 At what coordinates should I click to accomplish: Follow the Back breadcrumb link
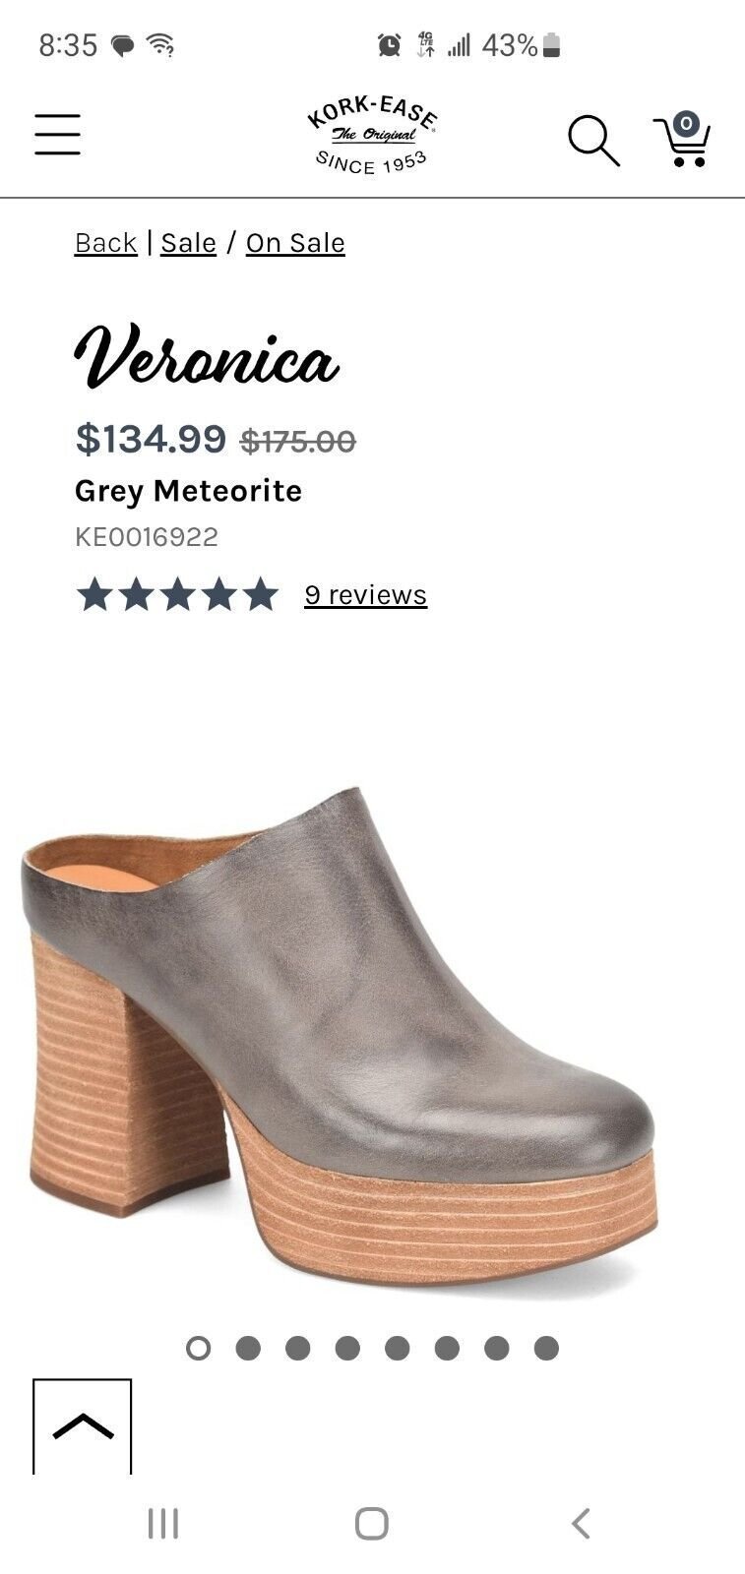click(105, 243)
